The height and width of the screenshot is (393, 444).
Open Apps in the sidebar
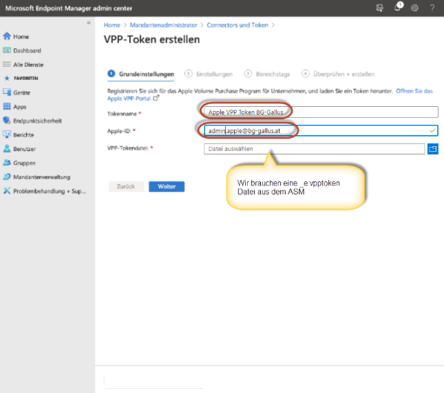pos(19,107)
